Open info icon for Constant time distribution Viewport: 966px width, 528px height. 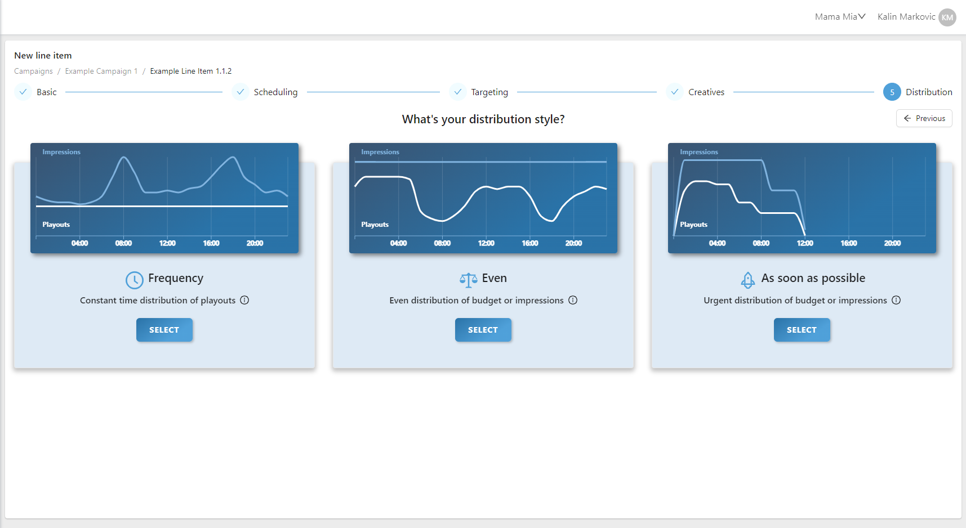point(244,301)
